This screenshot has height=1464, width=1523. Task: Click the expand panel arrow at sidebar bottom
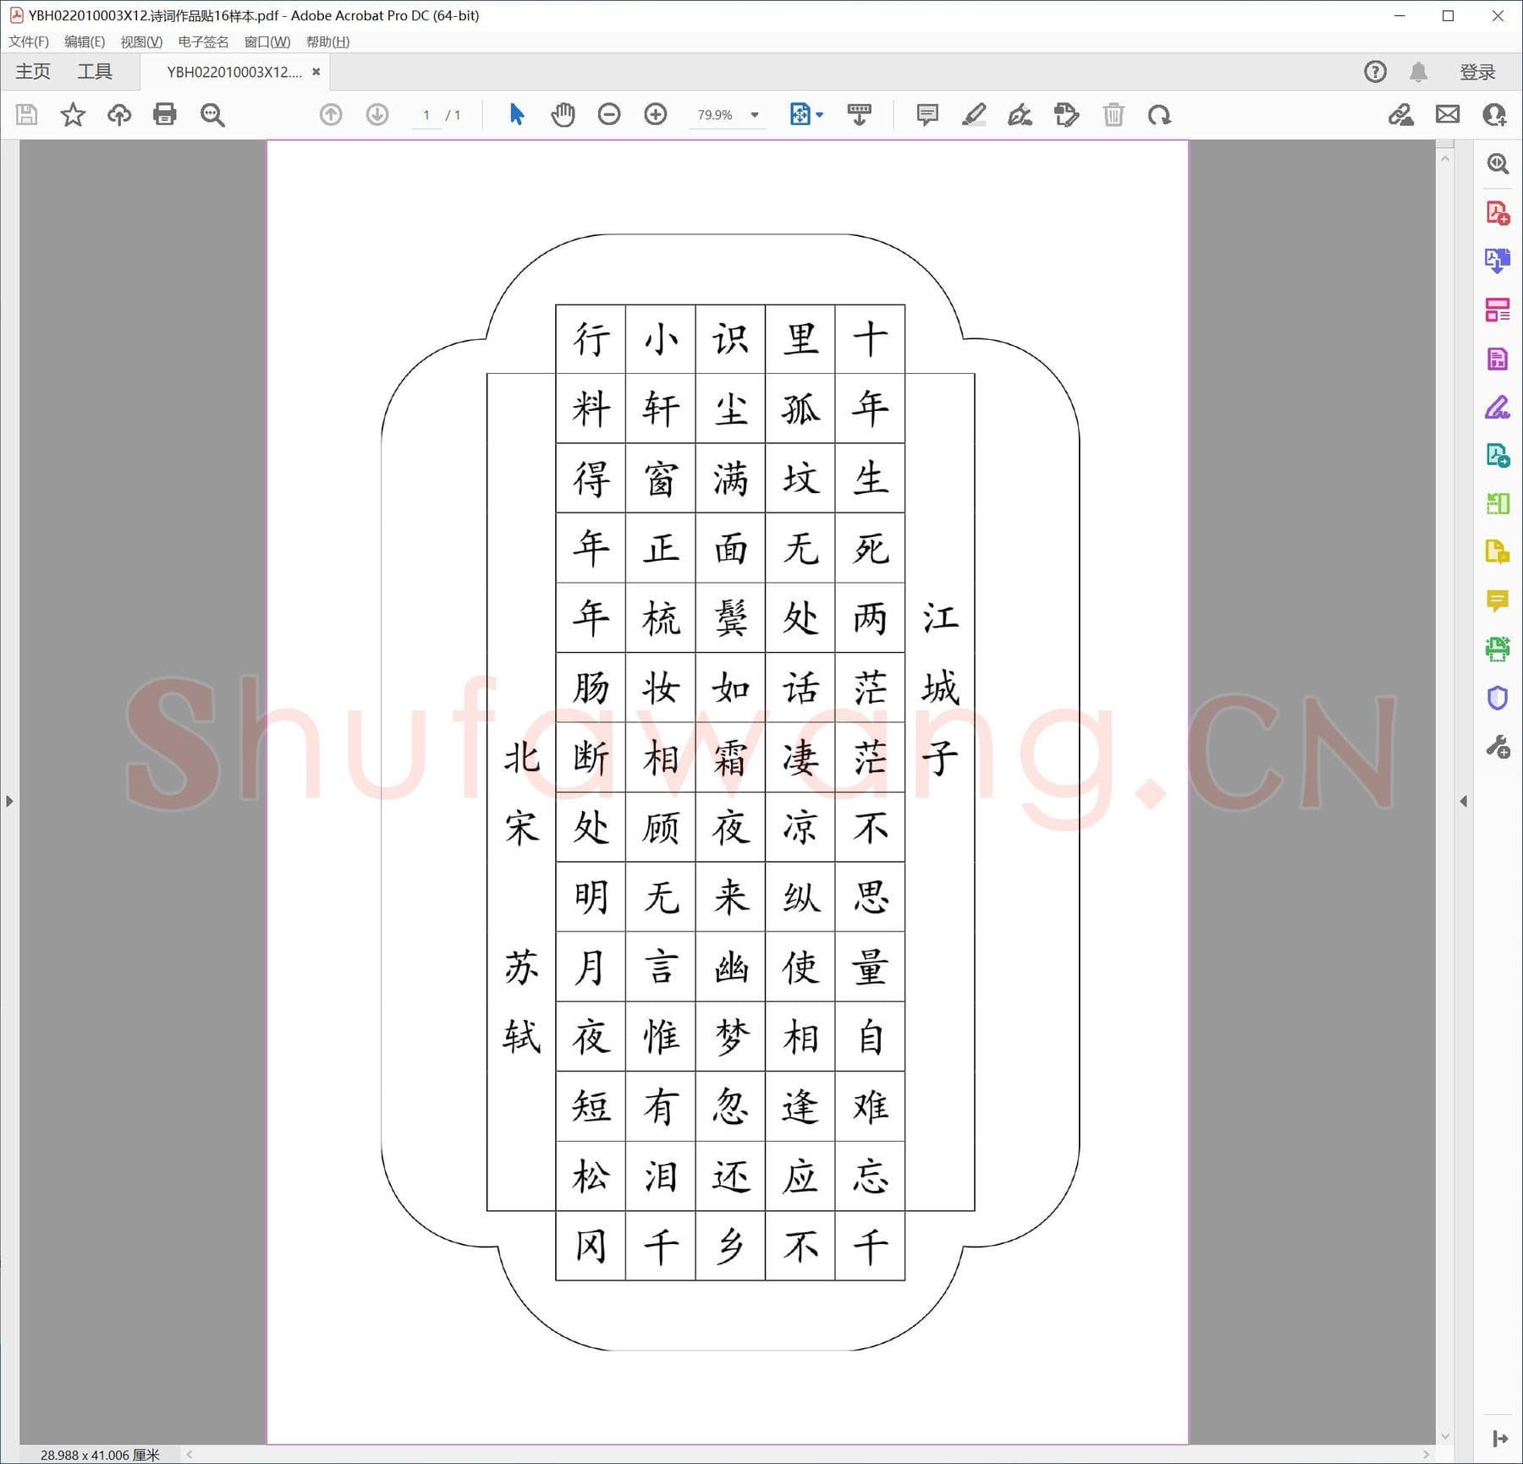pos(1500,1439)
